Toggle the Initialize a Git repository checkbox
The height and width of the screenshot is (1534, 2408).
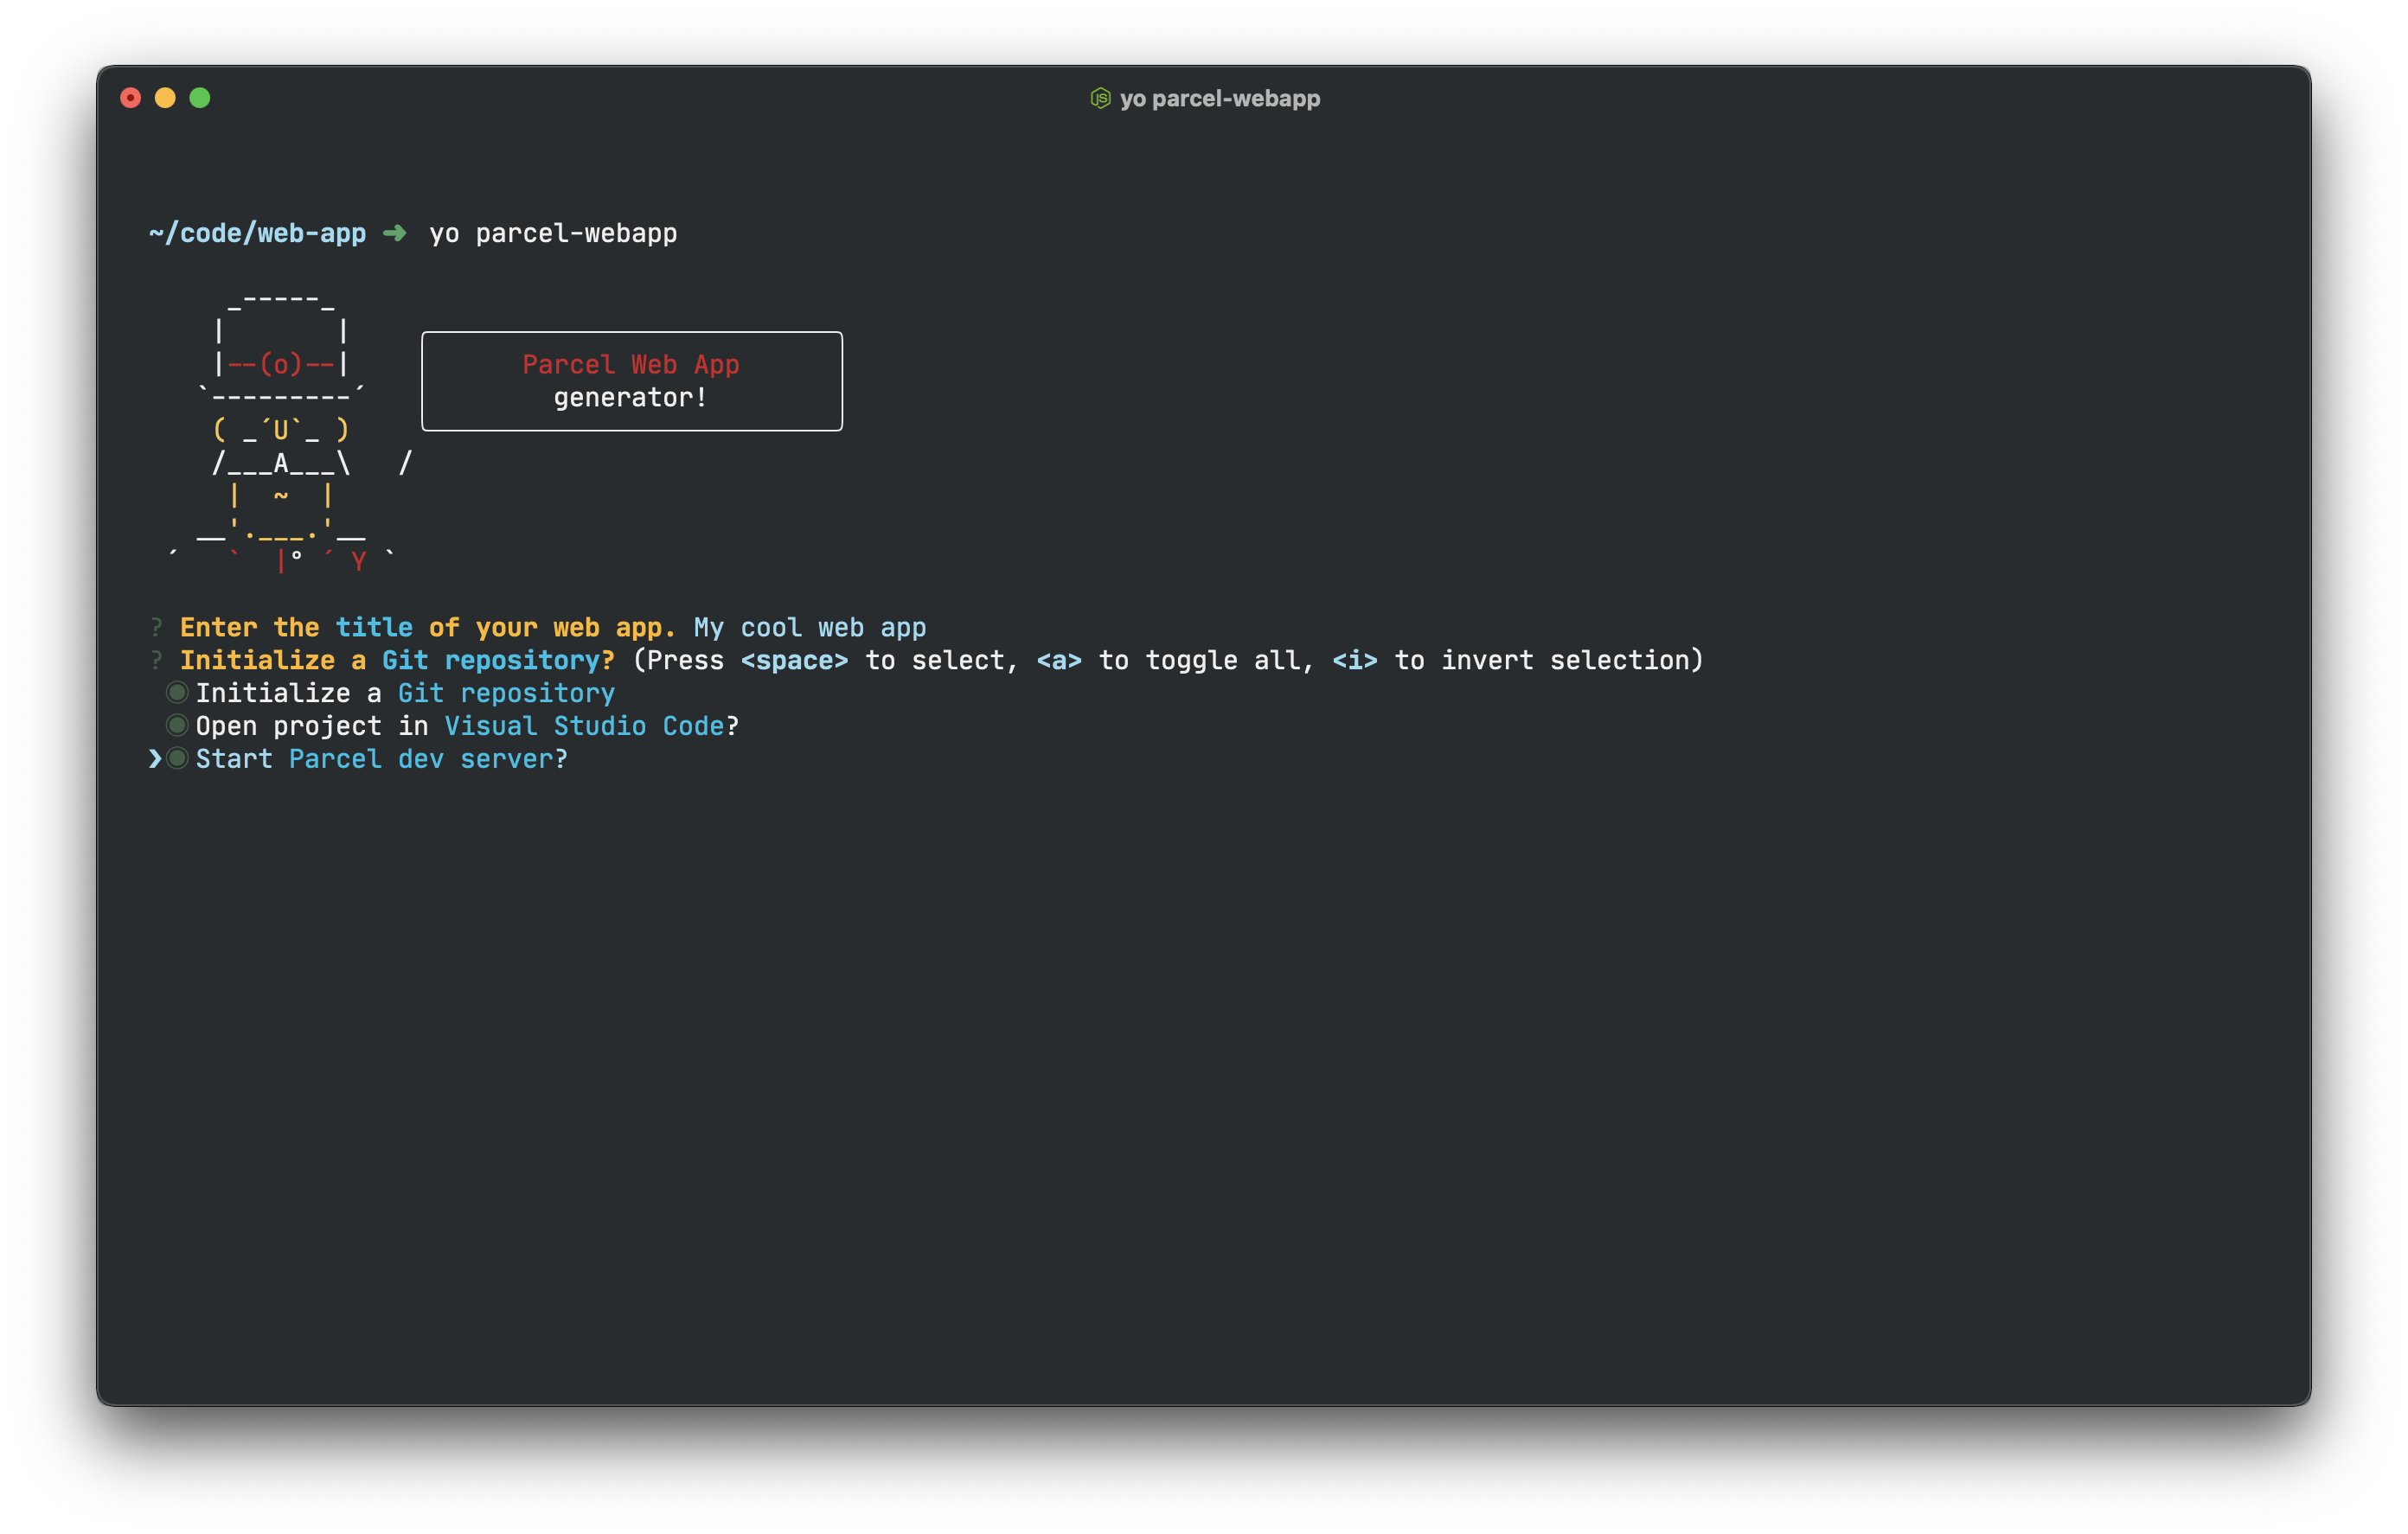coord(177,692)
